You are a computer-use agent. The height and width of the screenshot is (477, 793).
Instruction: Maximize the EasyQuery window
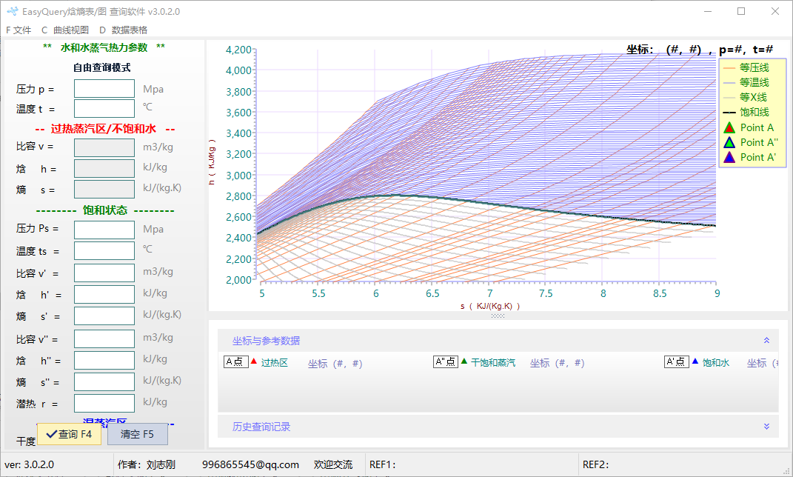click(741, 11)
